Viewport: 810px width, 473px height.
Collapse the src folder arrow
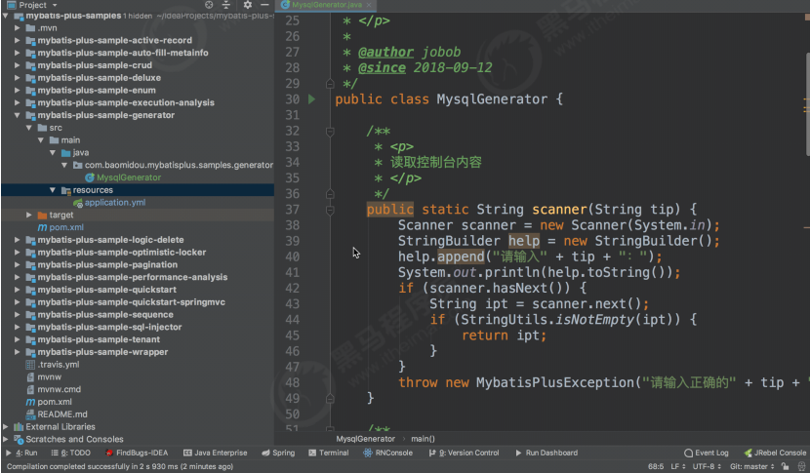pos(29,128)
